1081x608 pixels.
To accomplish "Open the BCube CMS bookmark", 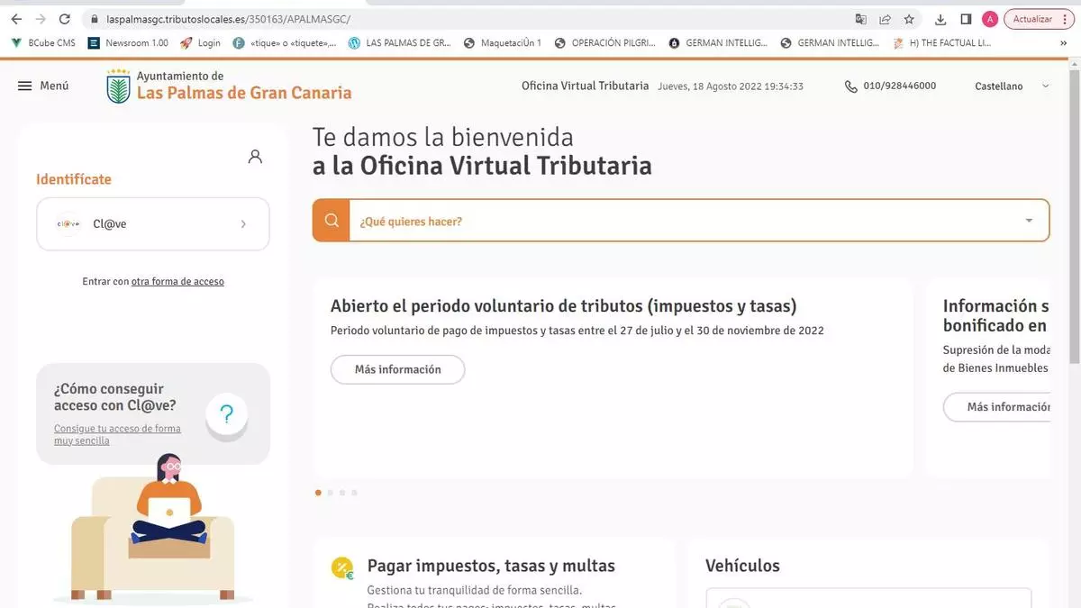I will [43, 42].
